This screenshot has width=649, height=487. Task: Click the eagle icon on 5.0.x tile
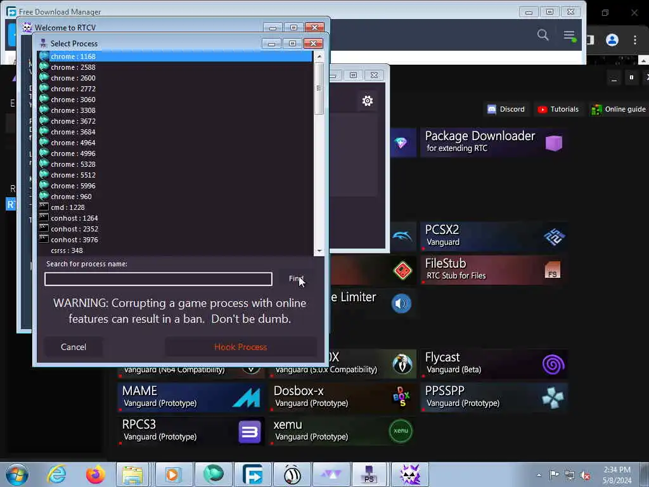[x=402, y=364]
